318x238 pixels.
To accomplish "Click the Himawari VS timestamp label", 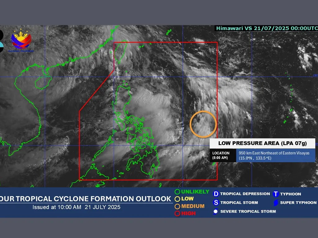I will [266, 28].
